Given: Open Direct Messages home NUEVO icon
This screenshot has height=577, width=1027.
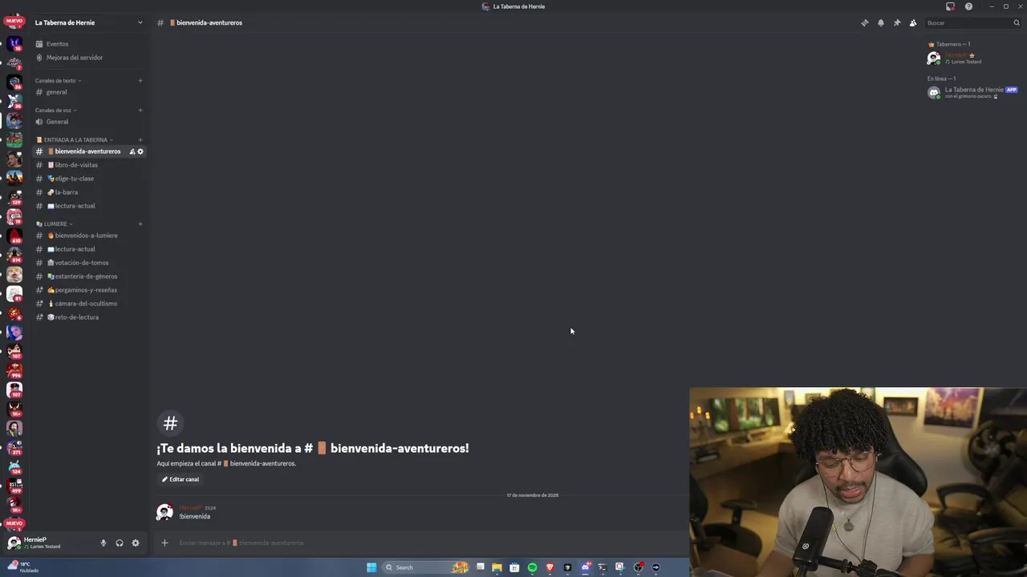Looking at the screenshot, I should coord(14,22).
